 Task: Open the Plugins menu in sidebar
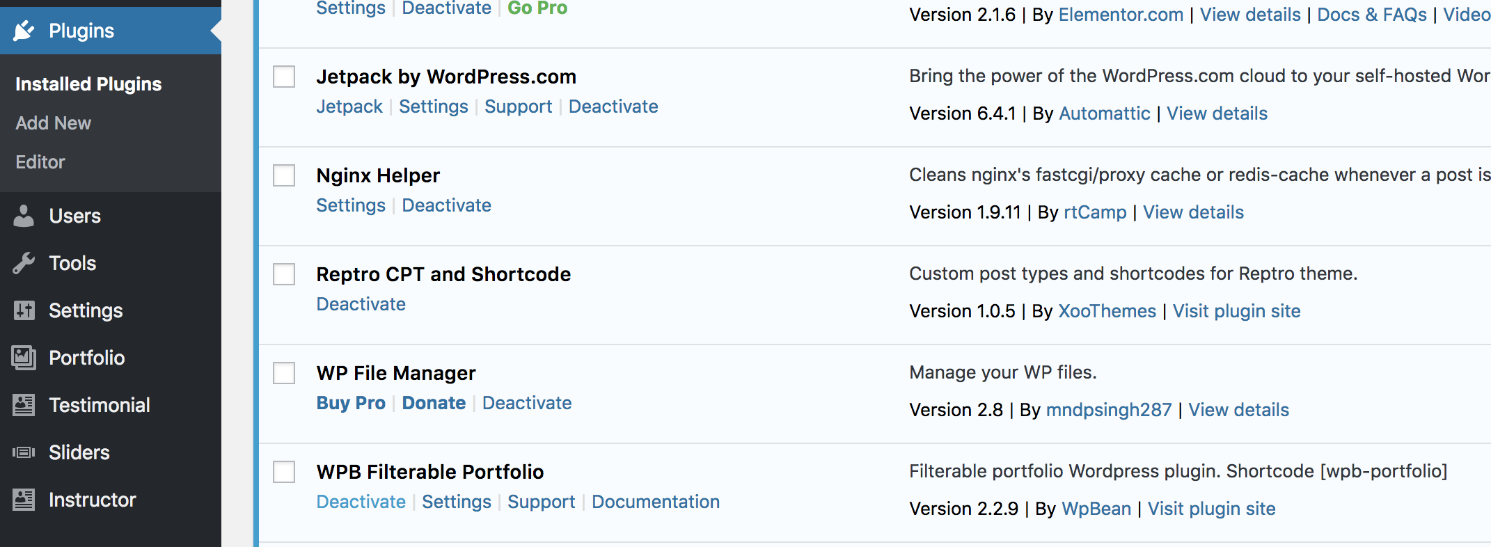[x=111, y=31]
